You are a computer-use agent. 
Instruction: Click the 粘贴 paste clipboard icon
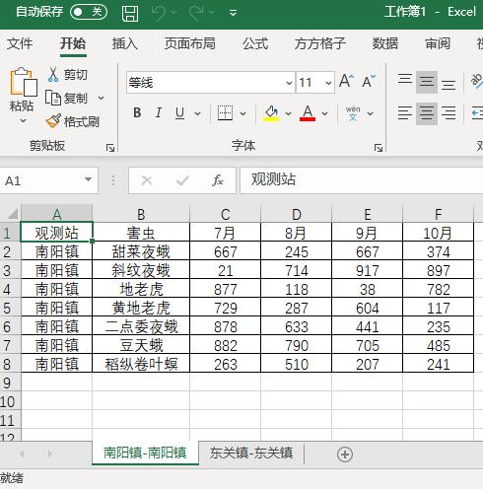coord(23,82)
